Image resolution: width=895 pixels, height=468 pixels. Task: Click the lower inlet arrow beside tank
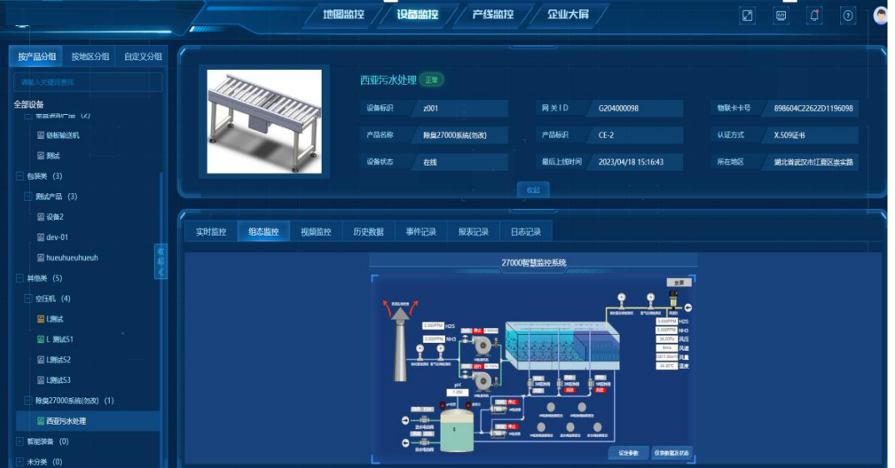tap(405, 444)
